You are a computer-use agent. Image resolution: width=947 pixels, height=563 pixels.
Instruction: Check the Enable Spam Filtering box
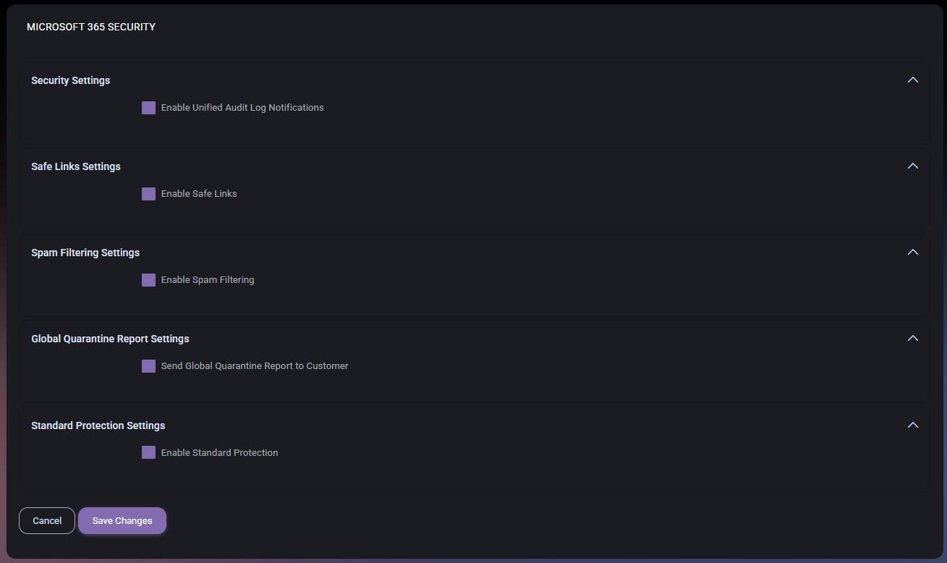148,280
